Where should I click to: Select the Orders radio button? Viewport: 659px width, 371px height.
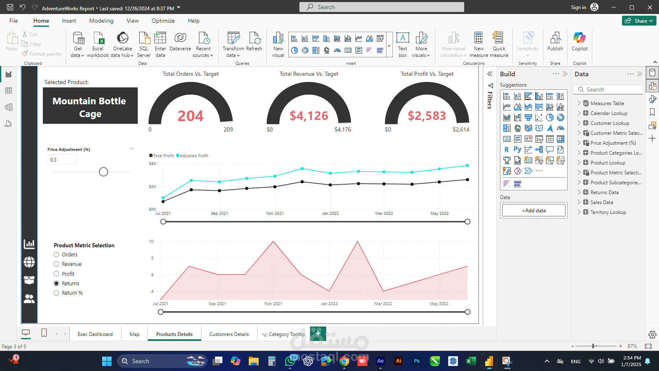pos(56,255)
